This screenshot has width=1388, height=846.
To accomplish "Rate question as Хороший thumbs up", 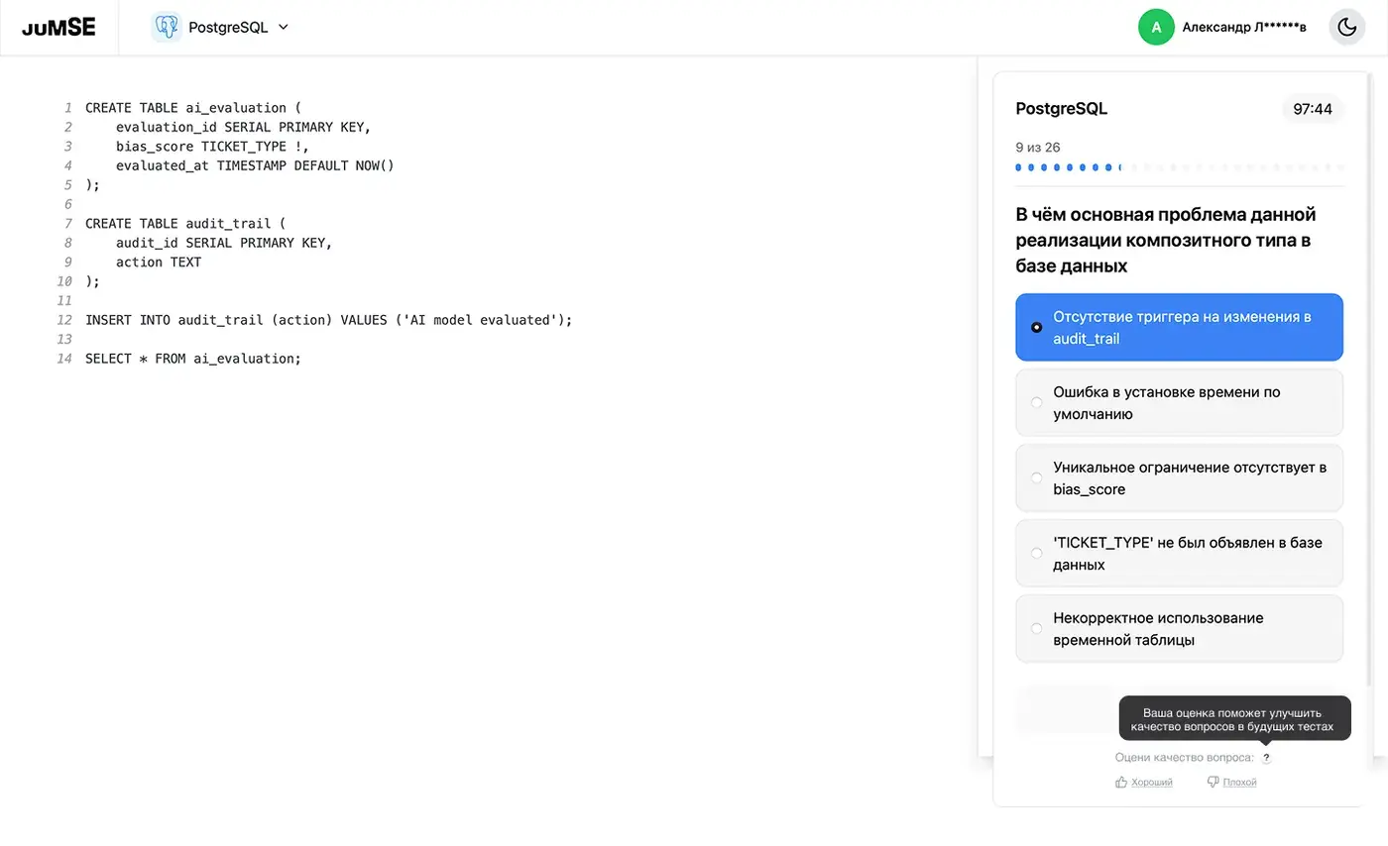I will [1144, 782].
